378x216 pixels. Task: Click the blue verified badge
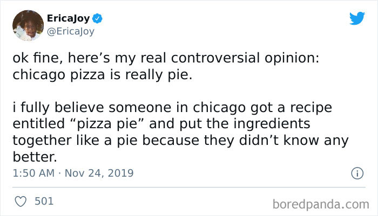98,19
